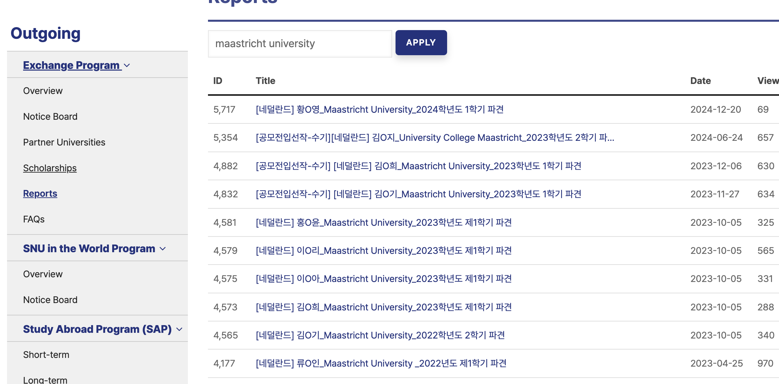Open the Exchange Program heading link

point(71,65)
